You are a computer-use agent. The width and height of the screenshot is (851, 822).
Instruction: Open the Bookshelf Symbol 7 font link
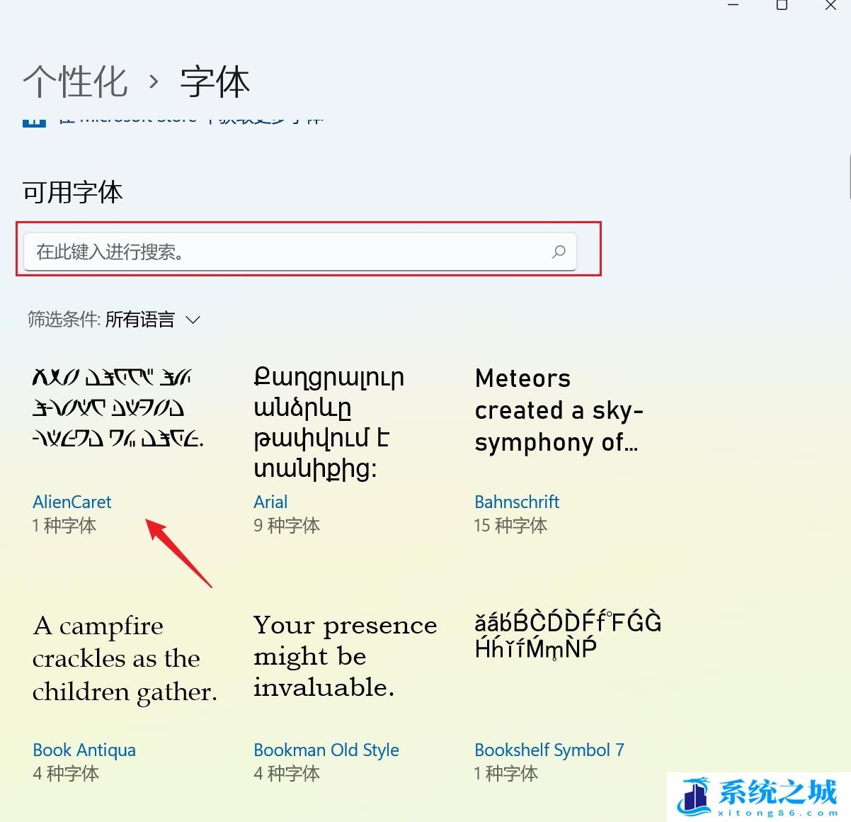pos(549,750)
